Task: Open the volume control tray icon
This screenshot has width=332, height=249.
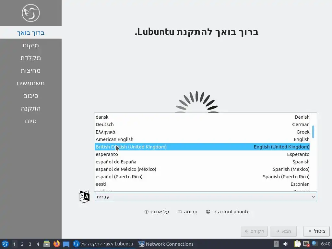Action: pos(286,244)
